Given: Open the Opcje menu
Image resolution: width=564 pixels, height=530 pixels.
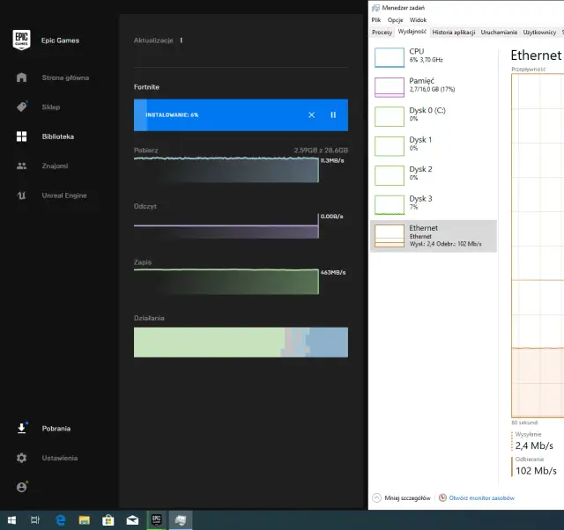Looking at the screenshot, I should 396,19.
